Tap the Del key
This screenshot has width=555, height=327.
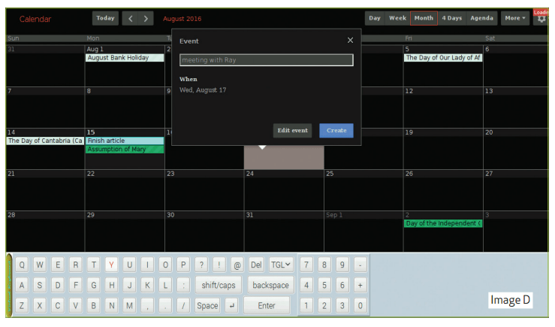[x=256, y=265]
